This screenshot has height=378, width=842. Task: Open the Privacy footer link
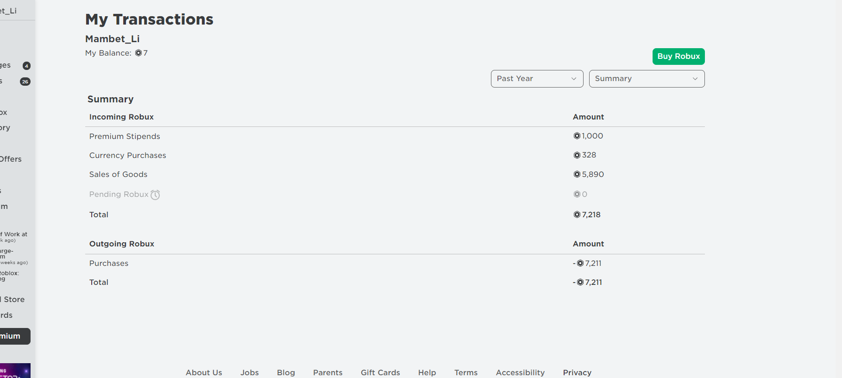[x=577, y=372]
